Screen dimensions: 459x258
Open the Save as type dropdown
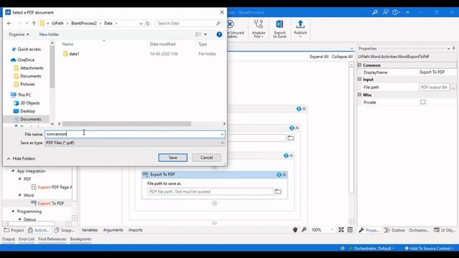(x=135, y=143)
